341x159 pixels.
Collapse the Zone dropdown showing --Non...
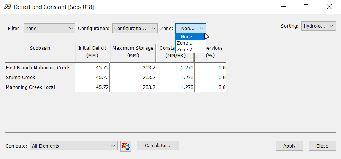point(190,29)
